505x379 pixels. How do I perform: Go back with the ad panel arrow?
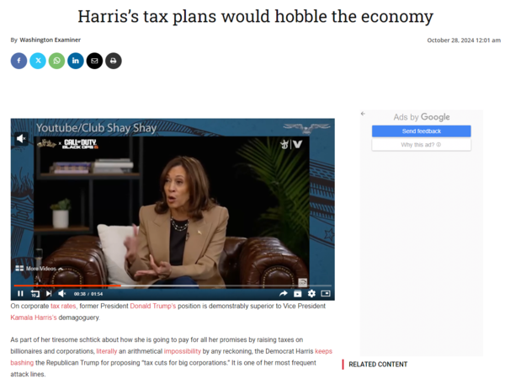[363, 114]
